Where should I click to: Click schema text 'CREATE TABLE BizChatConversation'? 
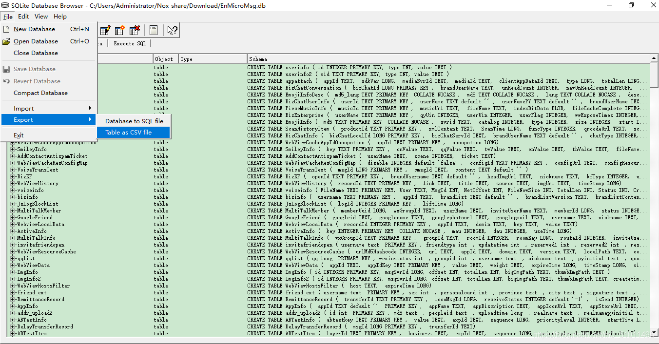point(294,88)
